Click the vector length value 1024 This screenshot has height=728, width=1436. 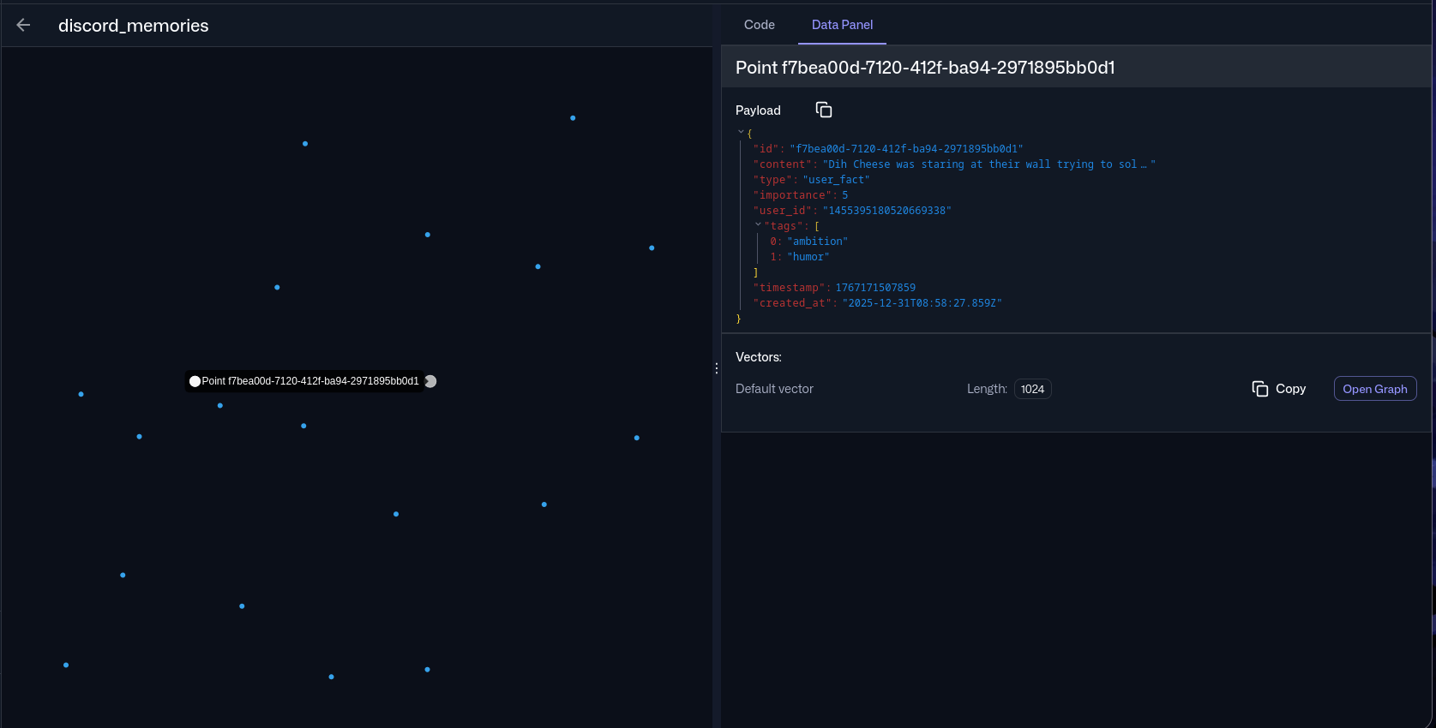pos(1032,389)
